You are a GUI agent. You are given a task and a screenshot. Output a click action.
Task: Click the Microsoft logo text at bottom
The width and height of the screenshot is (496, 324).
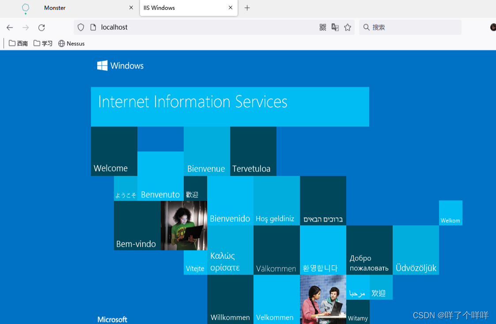coord(112,320)
